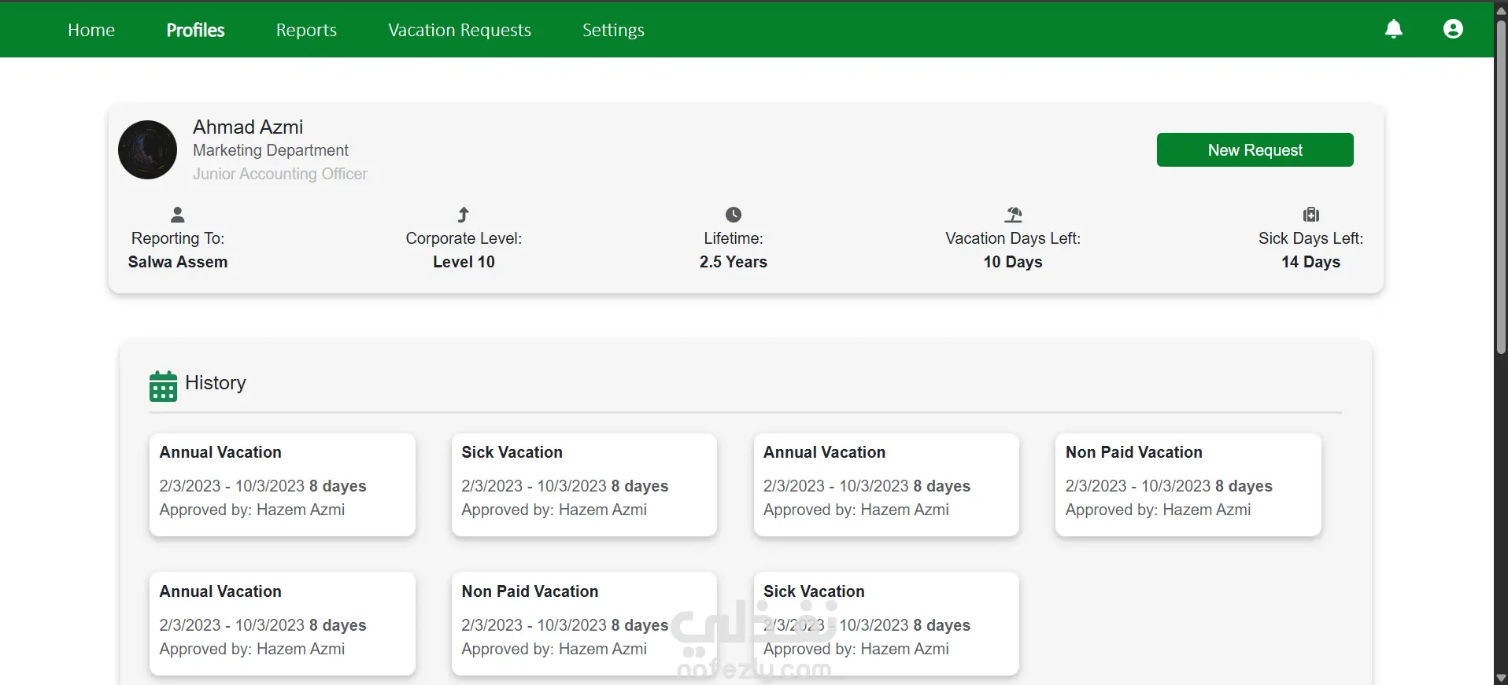Click the Reporting To person icon
This screenshot has height=685, width=1508.
tap(178, 215)
